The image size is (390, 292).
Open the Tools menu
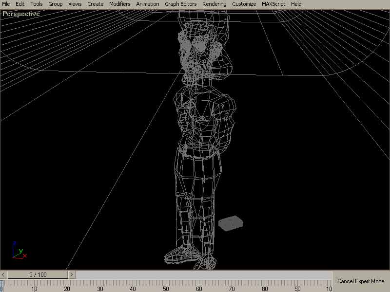point(37,4)
